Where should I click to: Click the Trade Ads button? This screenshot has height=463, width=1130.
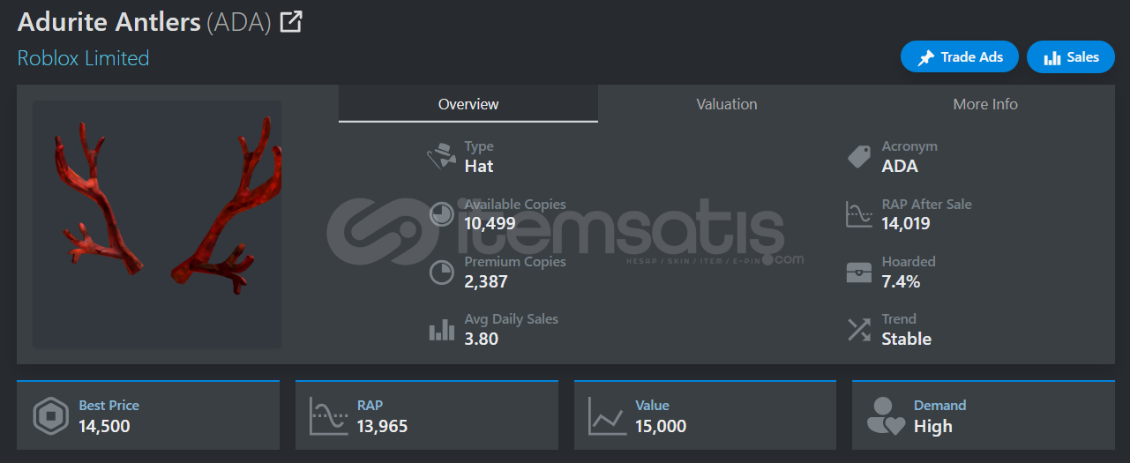coord(960,57)
